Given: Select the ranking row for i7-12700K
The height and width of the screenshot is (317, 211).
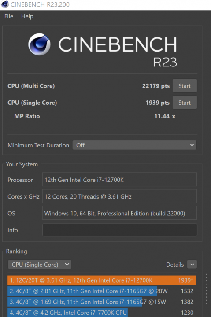Looking at the screenshot, I should pos(102,280).
